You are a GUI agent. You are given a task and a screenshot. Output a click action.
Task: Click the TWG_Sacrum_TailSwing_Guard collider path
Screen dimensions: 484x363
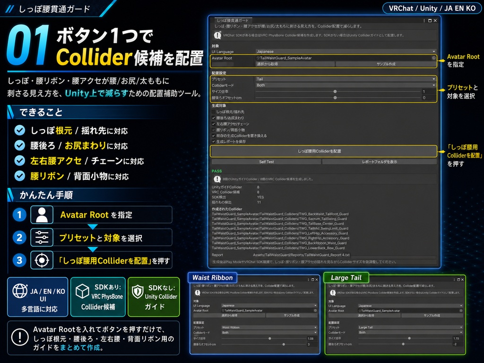[x=279, y=219]
